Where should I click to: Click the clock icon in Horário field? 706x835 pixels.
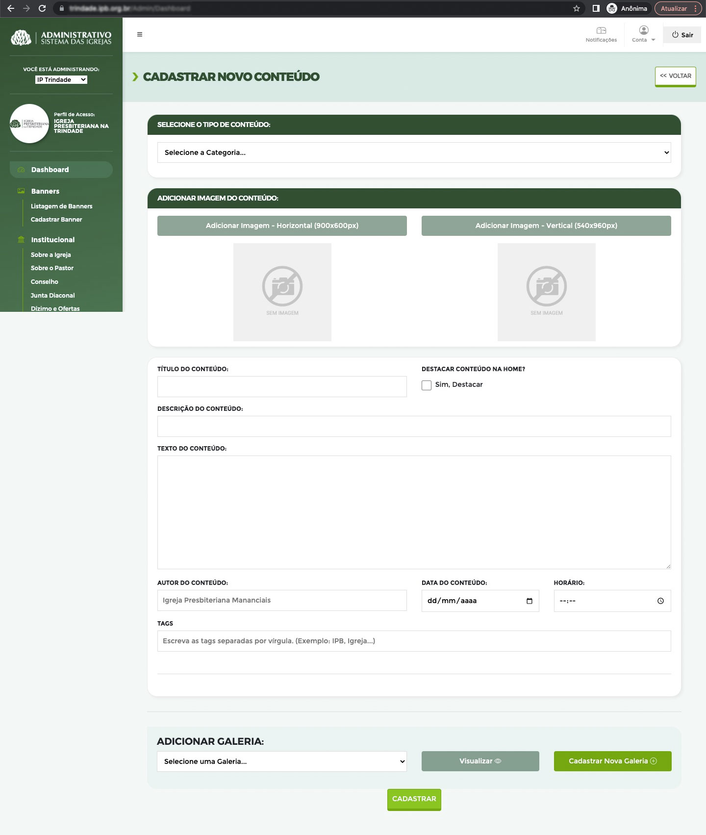(660, 601)
